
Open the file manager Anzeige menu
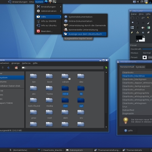(x=16, y=63)
